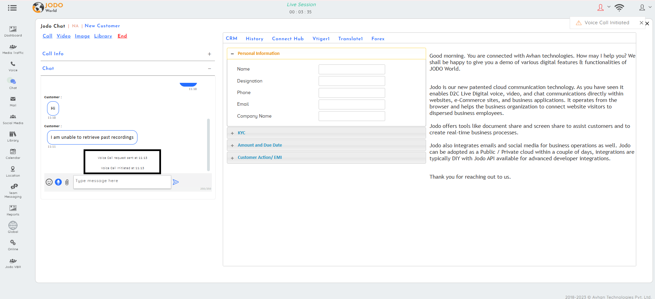Open the hamburger menu icon
Screen dimensions: 655x299
(12, 8)
